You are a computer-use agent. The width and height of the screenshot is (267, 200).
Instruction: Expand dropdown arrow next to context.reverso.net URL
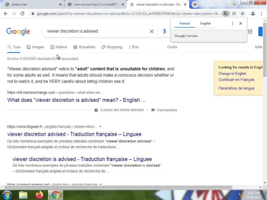click(x=100, y=184)
